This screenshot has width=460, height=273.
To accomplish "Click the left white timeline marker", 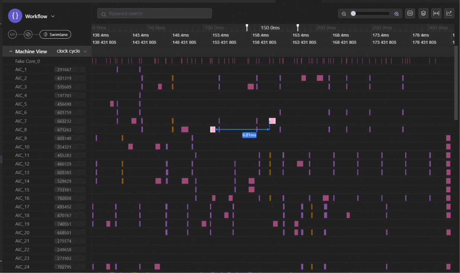I will [247, 27].
